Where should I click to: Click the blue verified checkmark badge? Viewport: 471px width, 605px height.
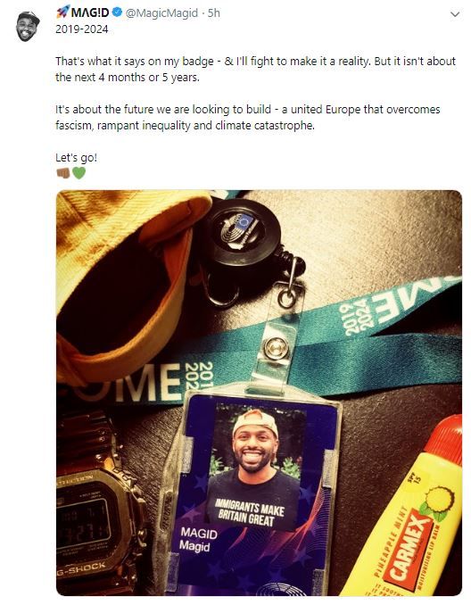[117, 12]
